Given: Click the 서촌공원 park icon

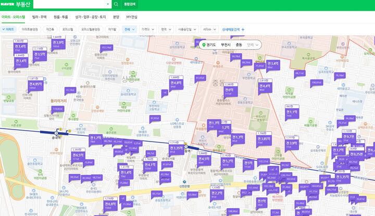Looking at the screenshot, I should (x=16, y=122).
